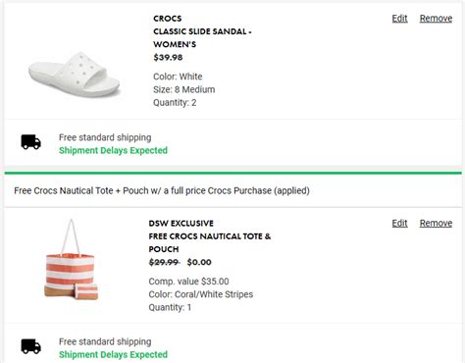Click the shipping truck icon for nautical tote

31,346
